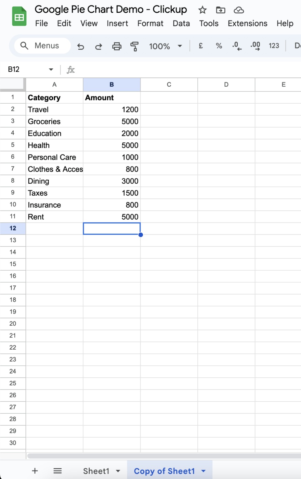Viewport: 301px width, 479px height.
Task: Apply percent format to cell
Action: click(219, 46)
